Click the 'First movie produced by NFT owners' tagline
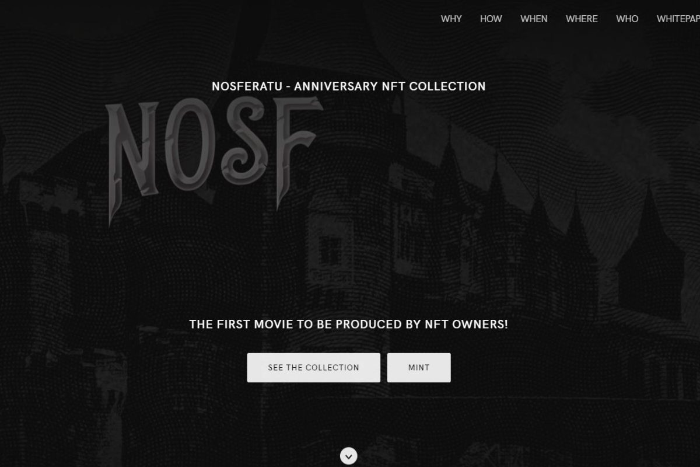The width and height of the screenshot is (700, 467). pos(349,324)
